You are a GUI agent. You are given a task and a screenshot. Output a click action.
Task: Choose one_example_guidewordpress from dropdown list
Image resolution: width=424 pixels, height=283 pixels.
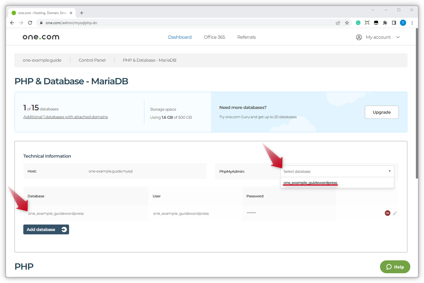(310, 183)
